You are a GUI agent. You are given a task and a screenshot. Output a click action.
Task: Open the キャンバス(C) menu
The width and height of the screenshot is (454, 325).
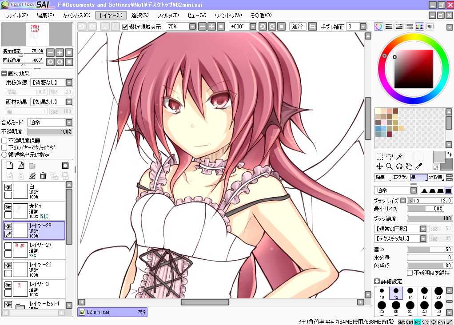tap(76, 16)
